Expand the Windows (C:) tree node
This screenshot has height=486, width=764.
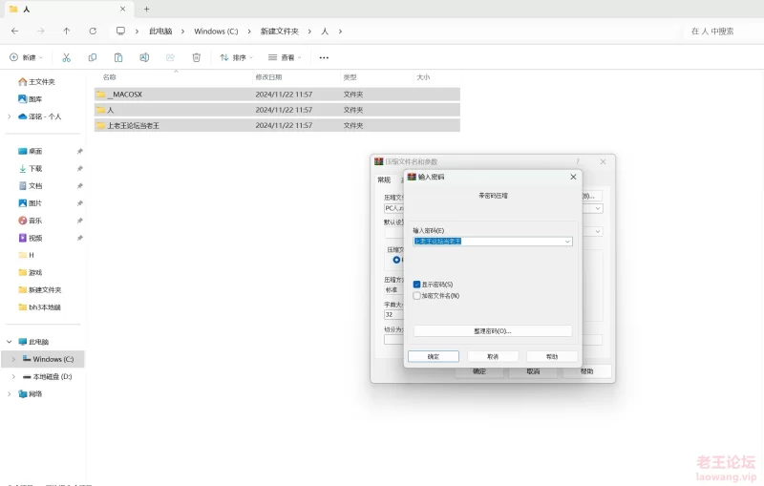tap(13, 359)
